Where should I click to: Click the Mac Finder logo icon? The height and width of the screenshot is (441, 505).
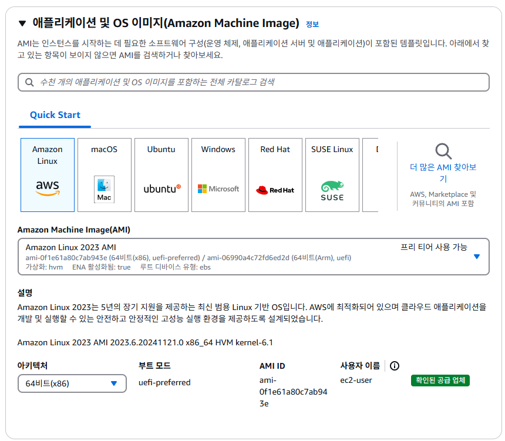click(x=104, y=190)
